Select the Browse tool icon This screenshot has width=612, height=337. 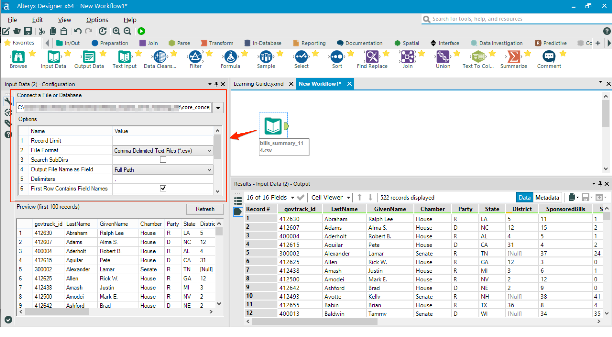click(x=18, y=57)
